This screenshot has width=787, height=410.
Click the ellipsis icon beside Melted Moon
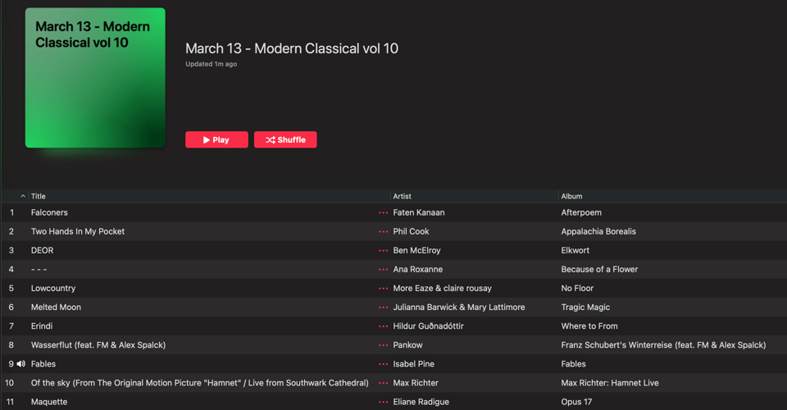383,307
